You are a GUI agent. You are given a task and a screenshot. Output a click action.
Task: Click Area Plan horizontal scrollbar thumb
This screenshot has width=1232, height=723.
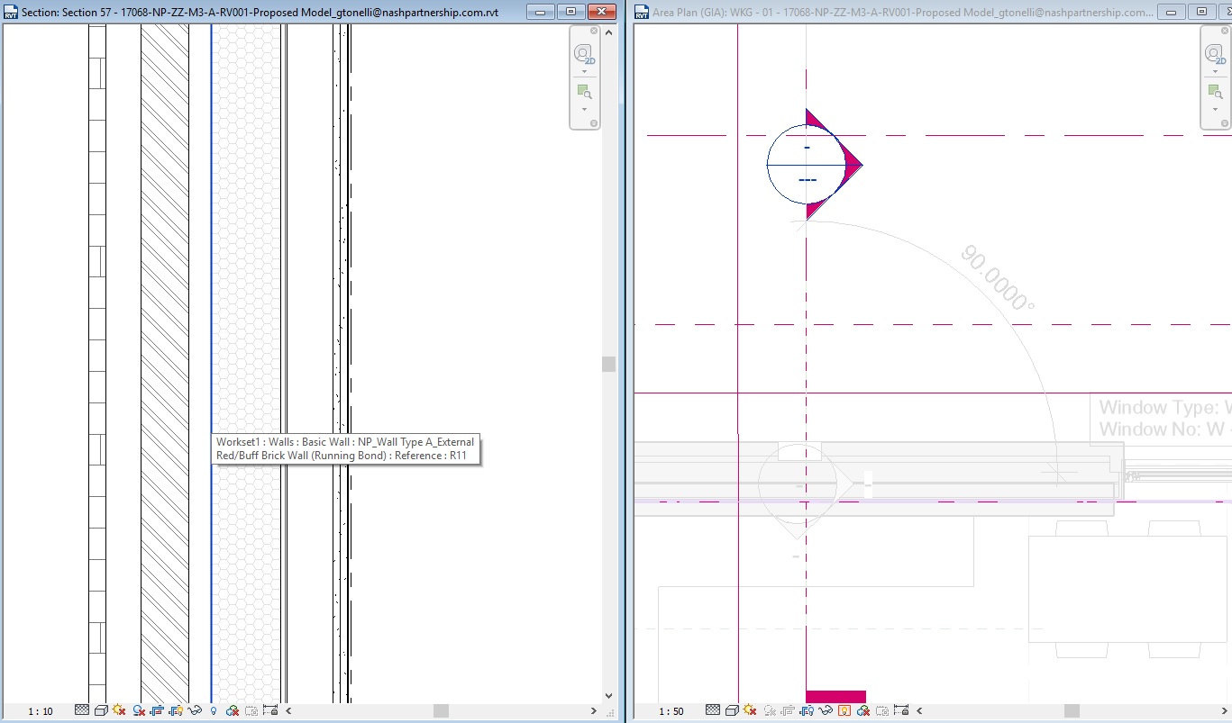click(x=1072, y=711)
